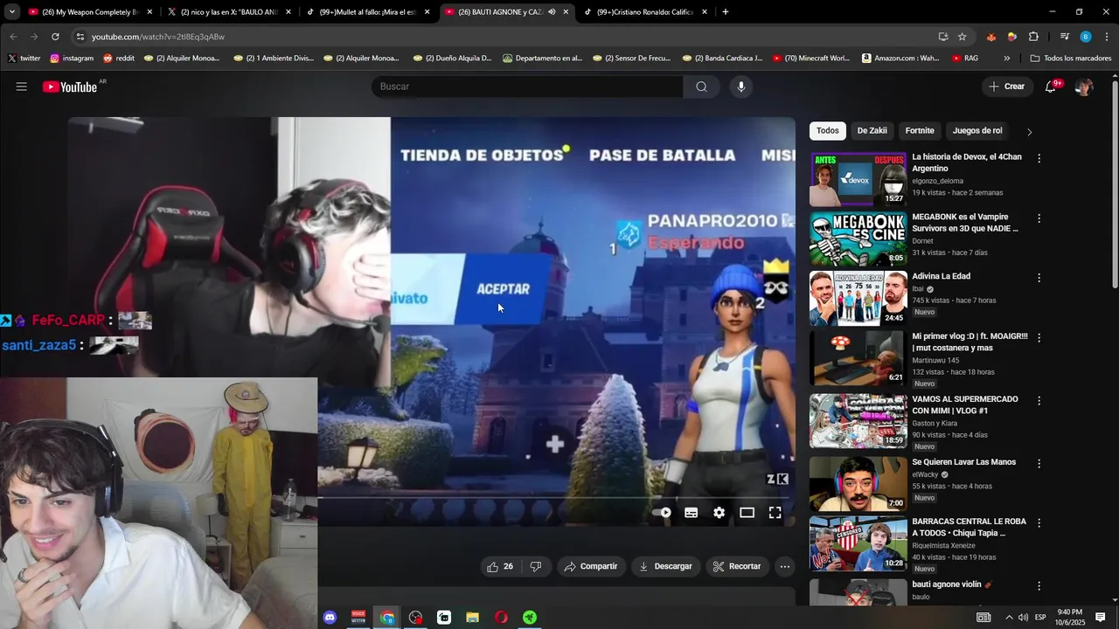Open the YouTube hamburger guide menu

[22, 86]
